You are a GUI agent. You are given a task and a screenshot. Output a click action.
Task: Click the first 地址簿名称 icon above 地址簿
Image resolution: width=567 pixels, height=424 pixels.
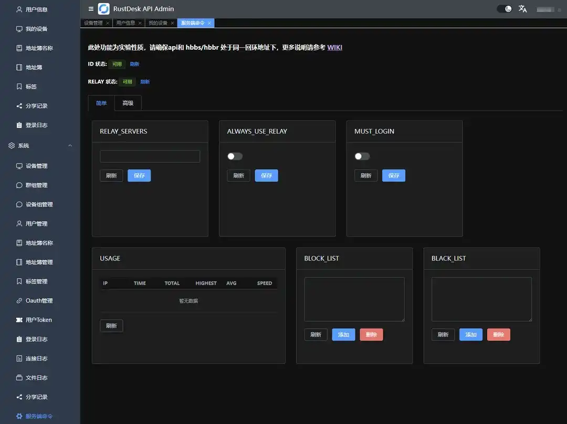point(19,48)
